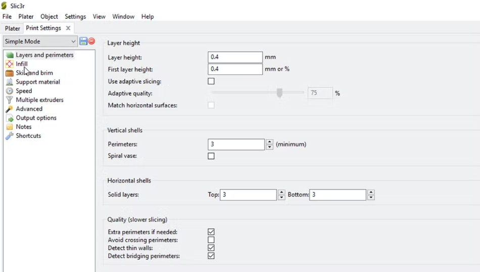
Task: Open the Shortcuts page
Action: [28, 136]
